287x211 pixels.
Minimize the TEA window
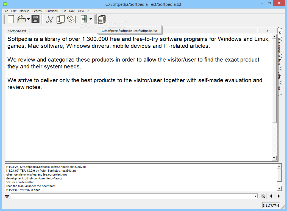pos(262,3)
